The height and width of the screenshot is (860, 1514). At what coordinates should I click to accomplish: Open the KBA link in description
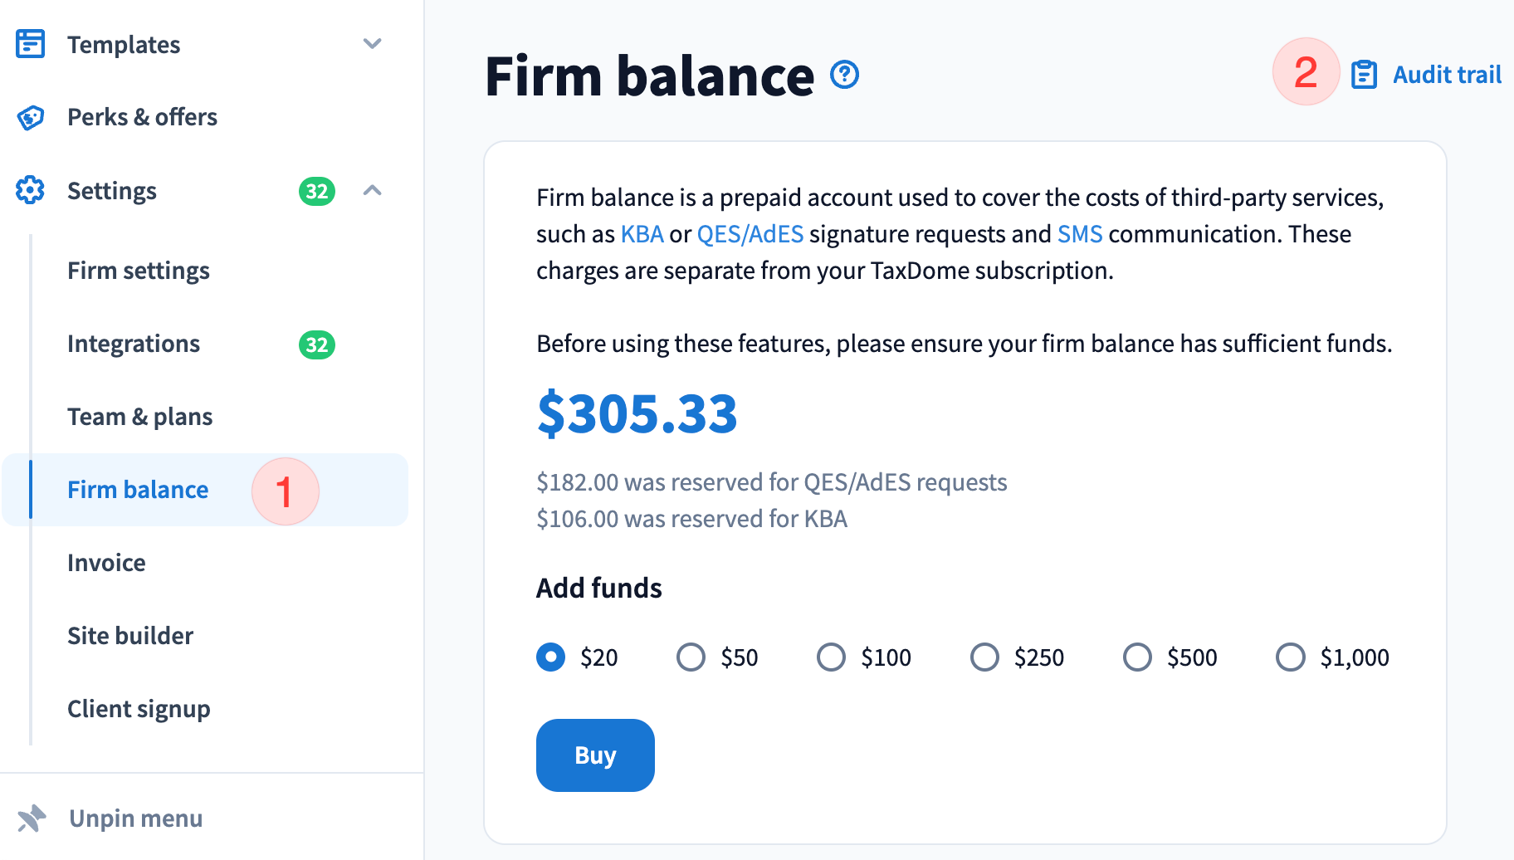642,234
